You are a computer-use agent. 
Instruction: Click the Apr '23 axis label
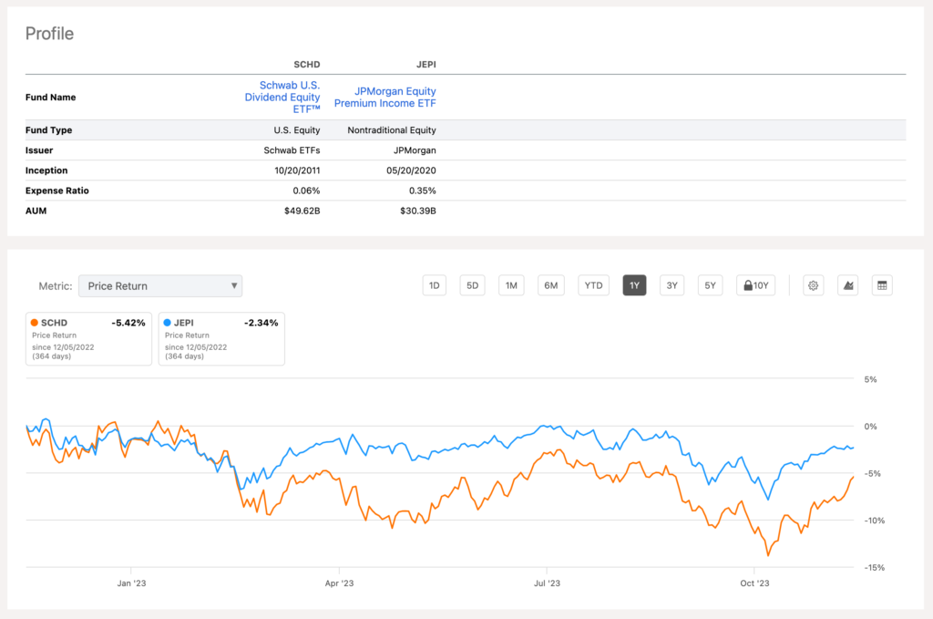coord(339,583)
